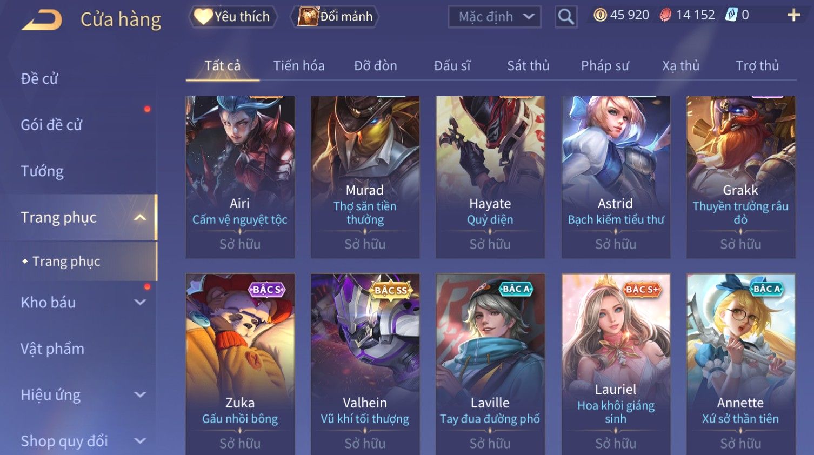Image resolution: width=814 pixels, height=455 pixels.
Task: Open the search magnifier icon
Action: [566, 17]
